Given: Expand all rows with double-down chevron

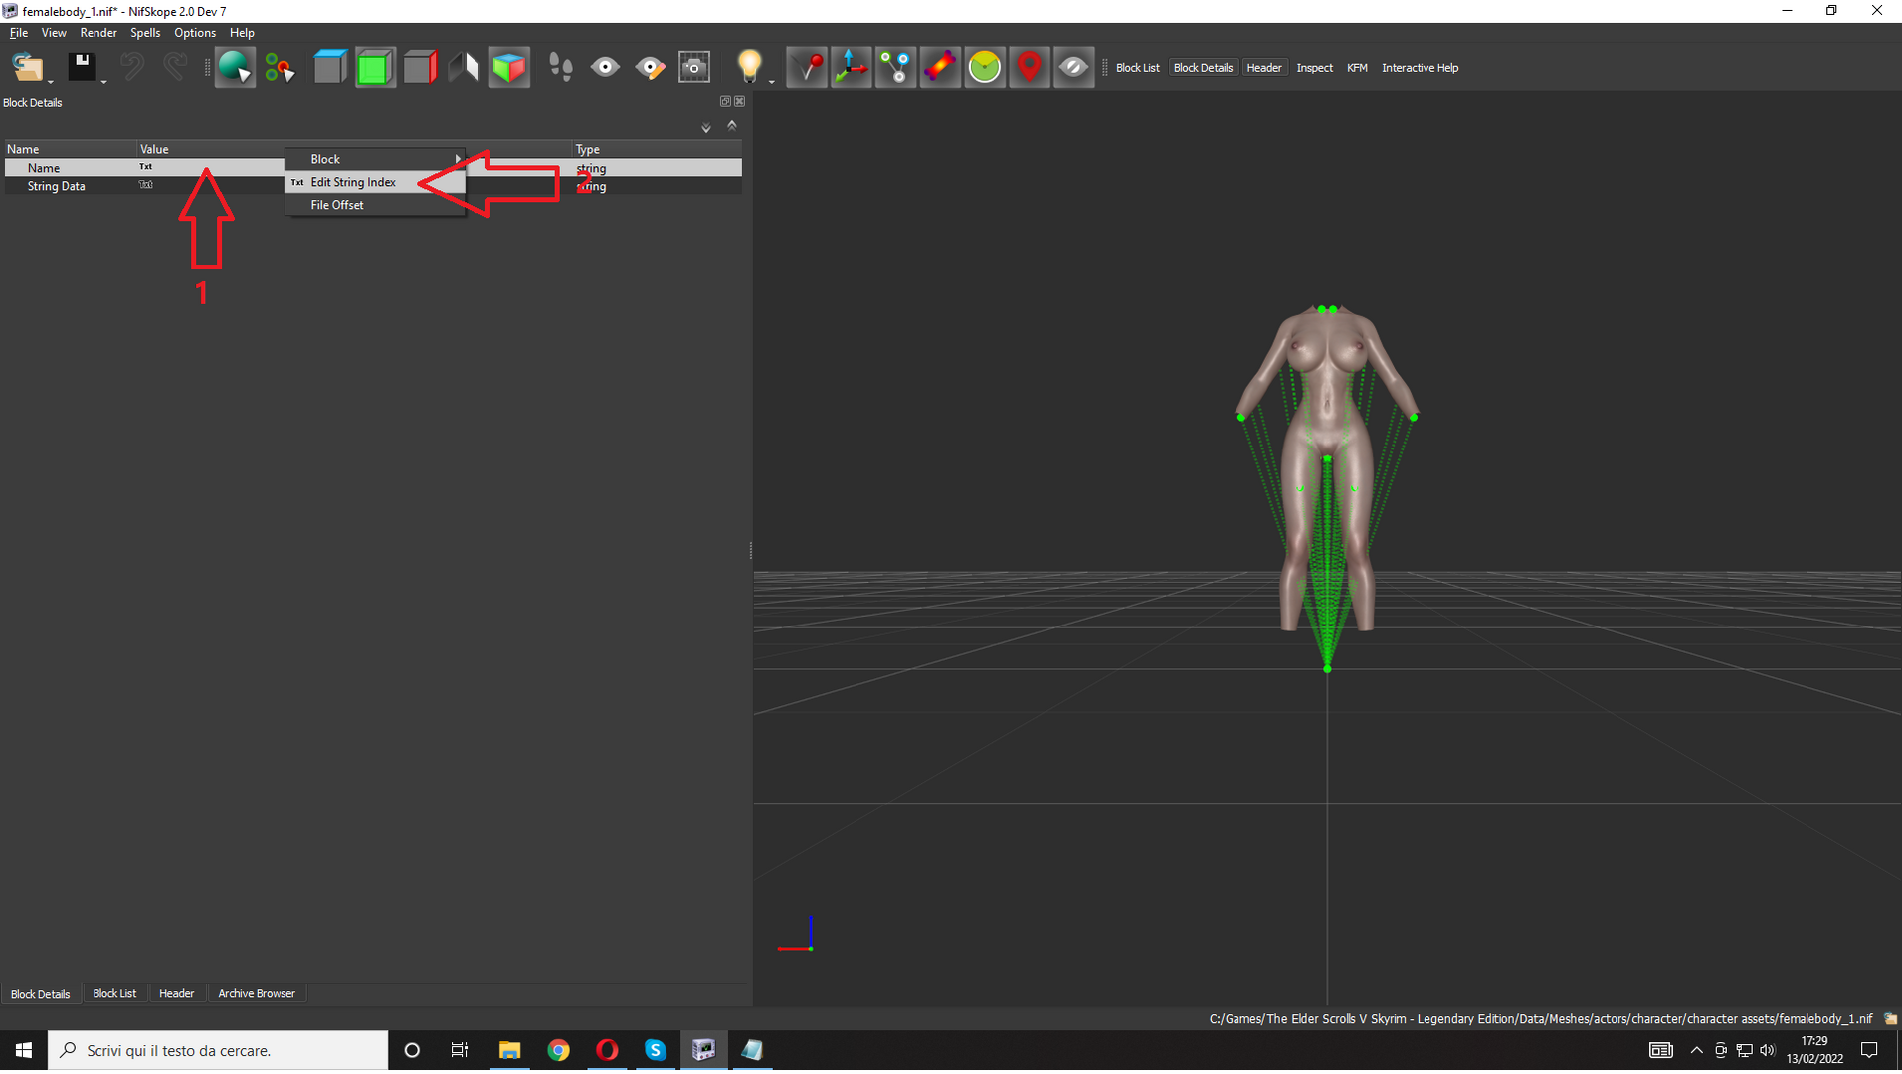Looking at the screenshot, I should pyautogui.click(x=706, y=127).
